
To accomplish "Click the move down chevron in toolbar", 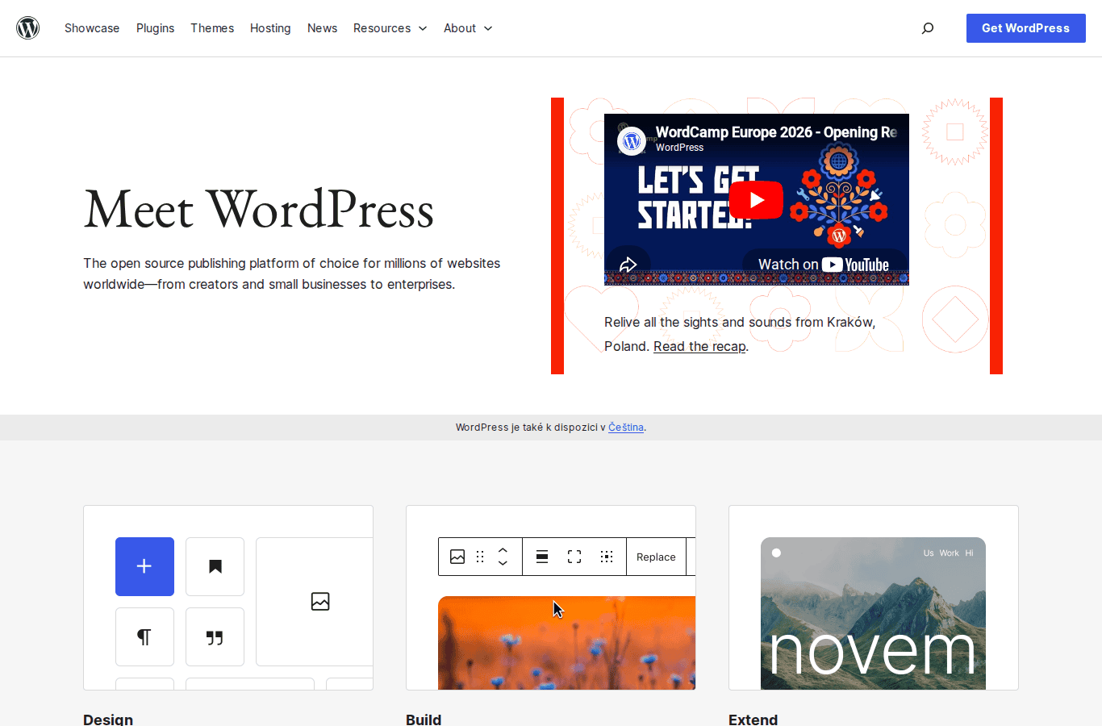I will (x=503, y=563).
